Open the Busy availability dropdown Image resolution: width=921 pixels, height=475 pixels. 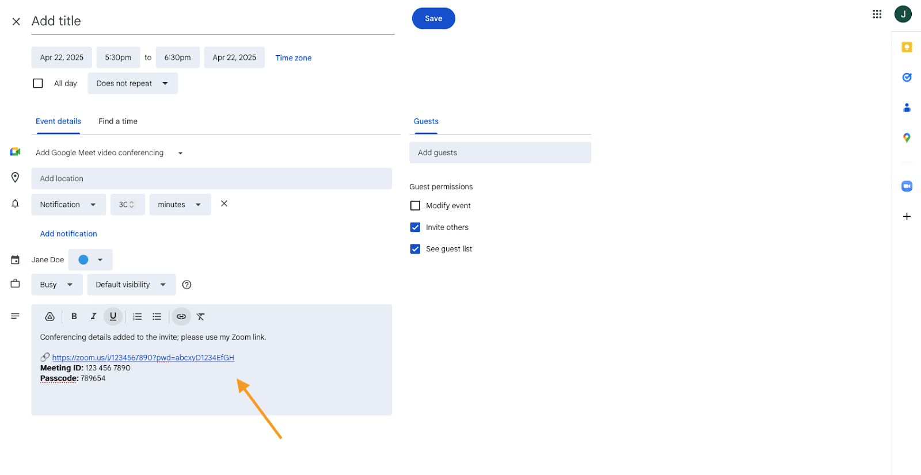(x=56, y=285)
